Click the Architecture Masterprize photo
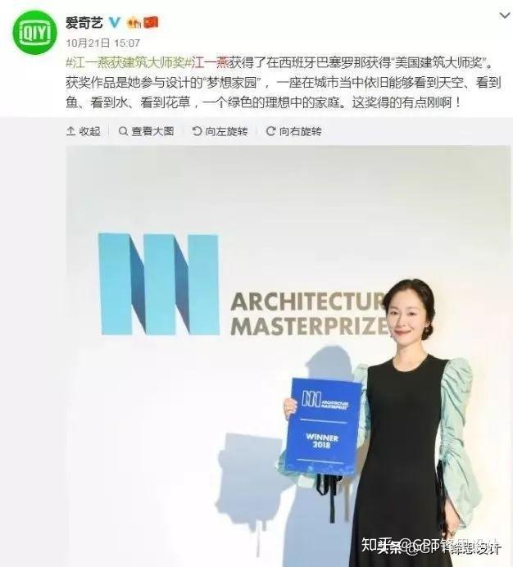The image size is (513, 567). pyautogui.click(x=288, y=356)
